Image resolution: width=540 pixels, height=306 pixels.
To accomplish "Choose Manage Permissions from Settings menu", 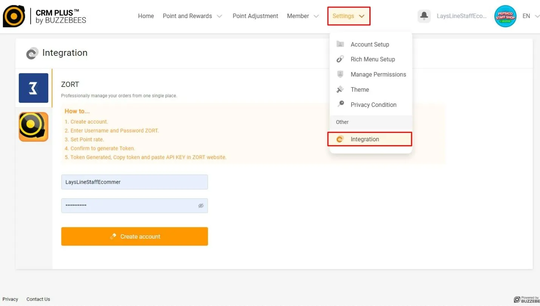I will pyautogui.click(x=378, y=74).
